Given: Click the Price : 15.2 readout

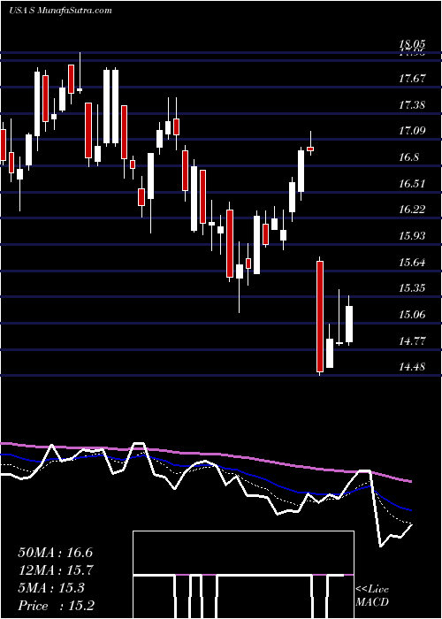Looking at the screenshot, I should [x=56, y=606].
